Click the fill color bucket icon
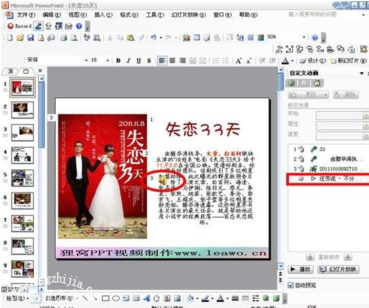Screen dimensions: 369x308 (190, 298)
